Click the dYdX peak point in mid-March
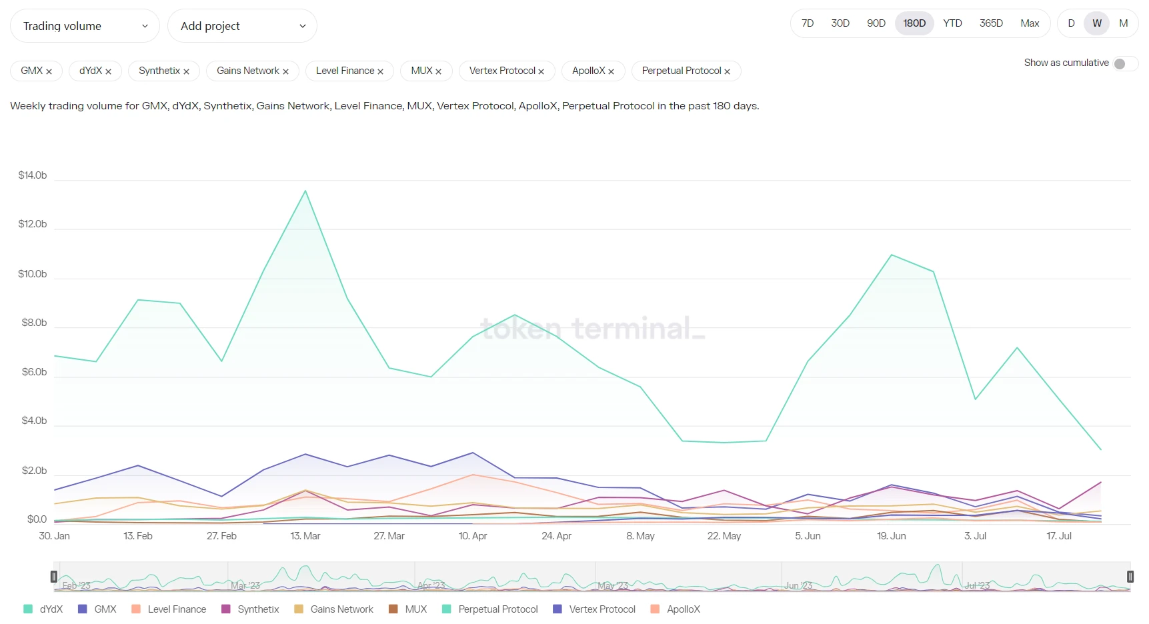 coord(305,191)
